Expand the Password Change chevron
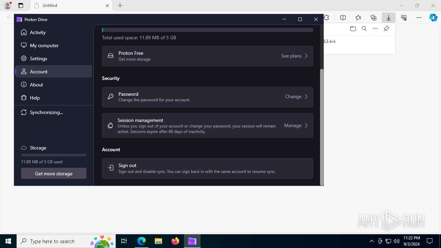 click(x=306, y=97)
